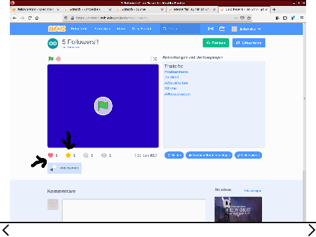Open the second Scratch navbar menu item
This screenshot has height=237, width=316.
point(102,29)
